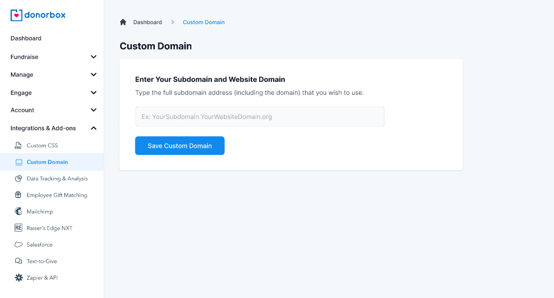
Task: Click the Mailchimp monkey icon
Action: (18, 211)
